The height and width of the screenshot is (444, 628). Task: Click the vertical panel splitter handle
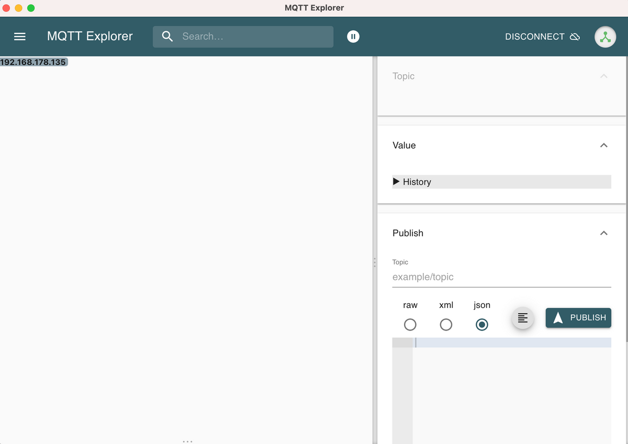point(375,263)
